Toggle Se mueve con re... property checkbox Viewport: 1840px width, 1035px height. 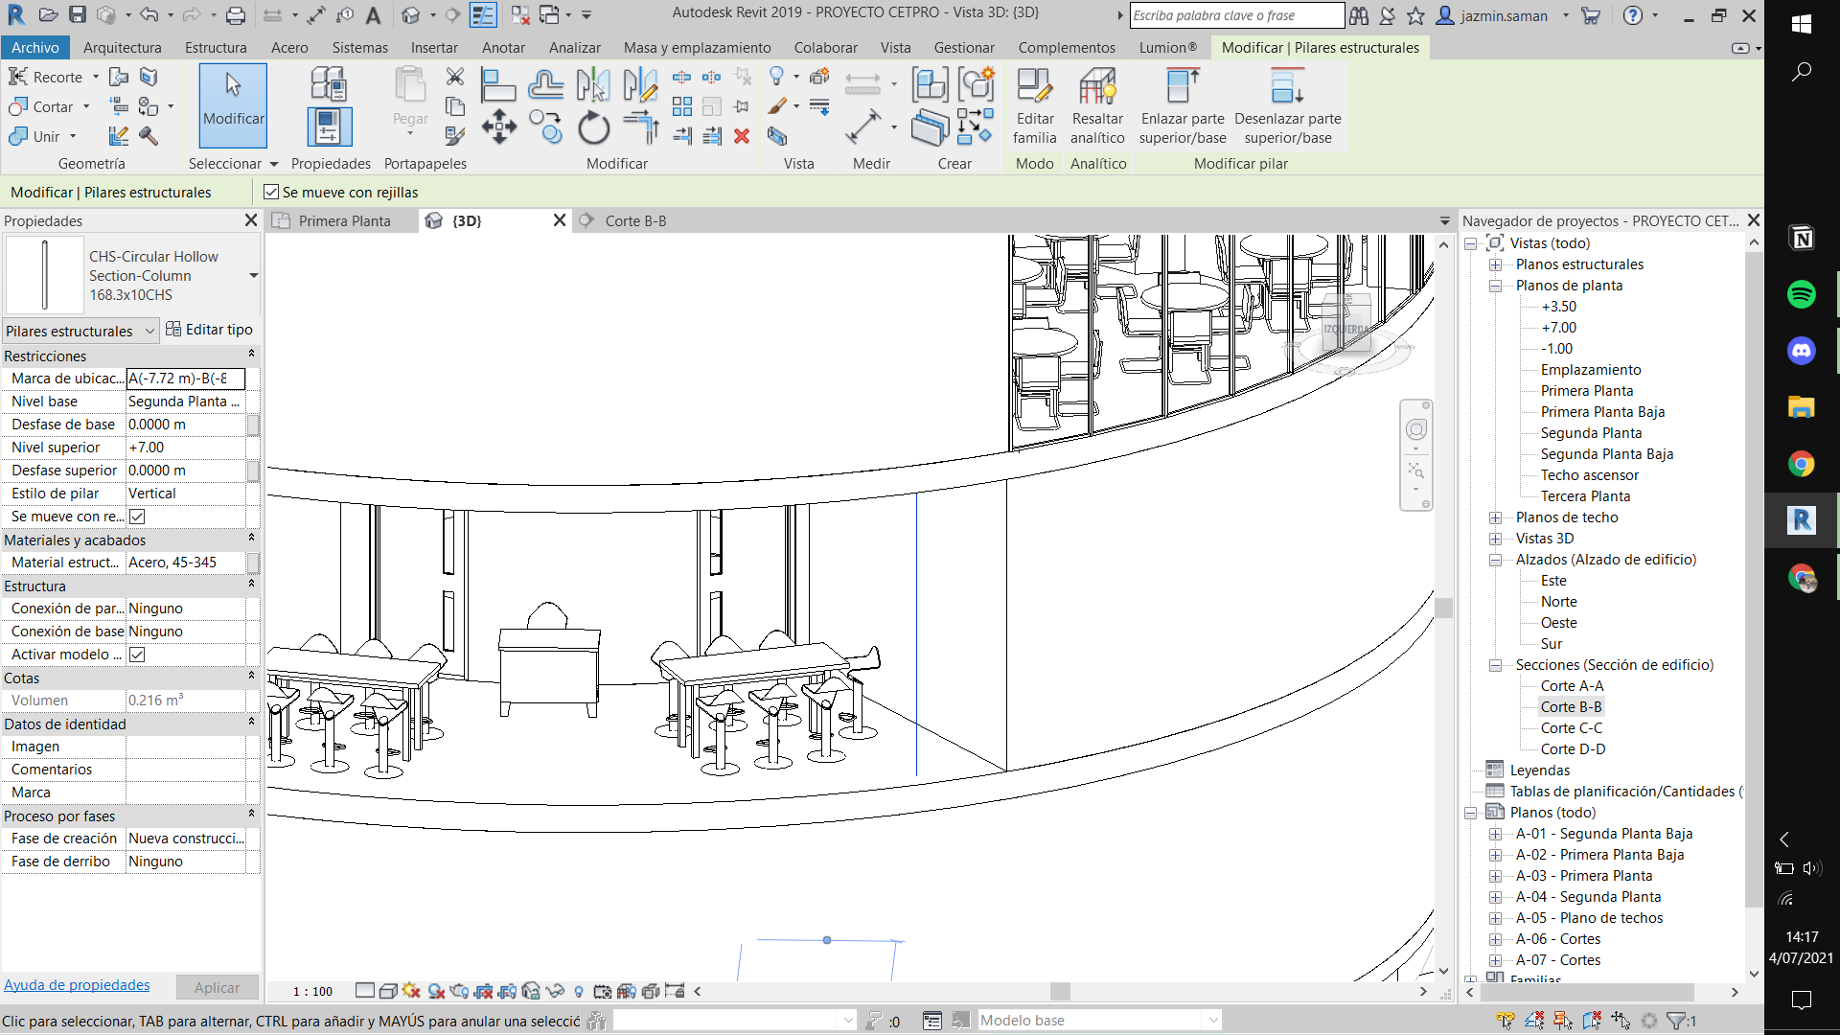pos(137,517)
